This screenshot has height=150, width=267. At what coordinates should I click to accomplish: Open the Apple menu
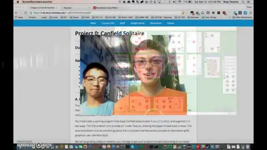(18, 2)
